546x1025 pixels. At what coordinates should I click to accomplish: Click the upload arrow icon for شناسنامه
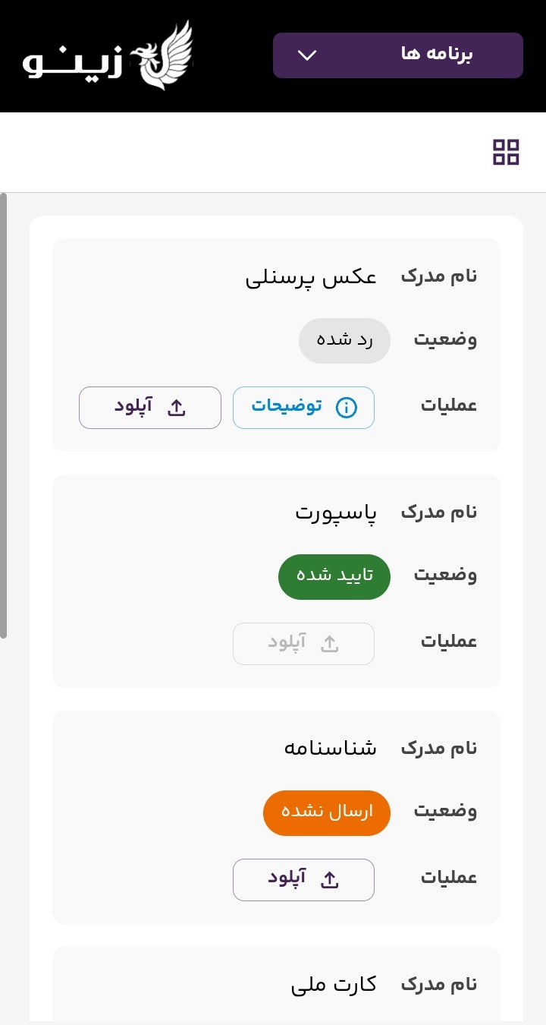point(330,880)
